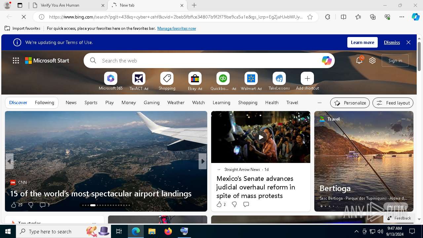Comment on Mexico's Senate article

coord(246,205)
